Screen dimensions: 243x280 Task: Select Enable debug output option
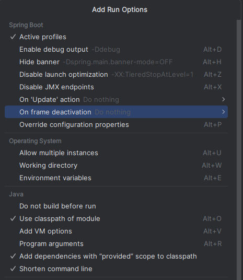coord(116,50)
